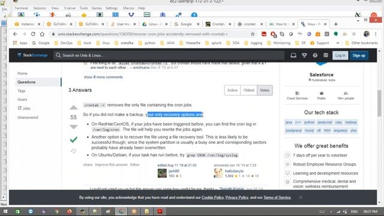The image size is (384, 216).
Task: Open the Terms of Service link
Action: click(277, 197)
